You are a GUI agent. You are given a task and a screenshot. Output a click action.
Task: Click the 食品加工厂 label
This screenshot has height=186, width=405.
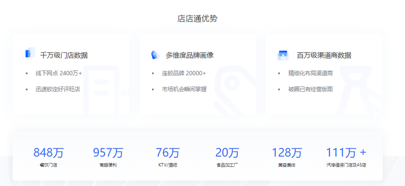coord(227,165)
